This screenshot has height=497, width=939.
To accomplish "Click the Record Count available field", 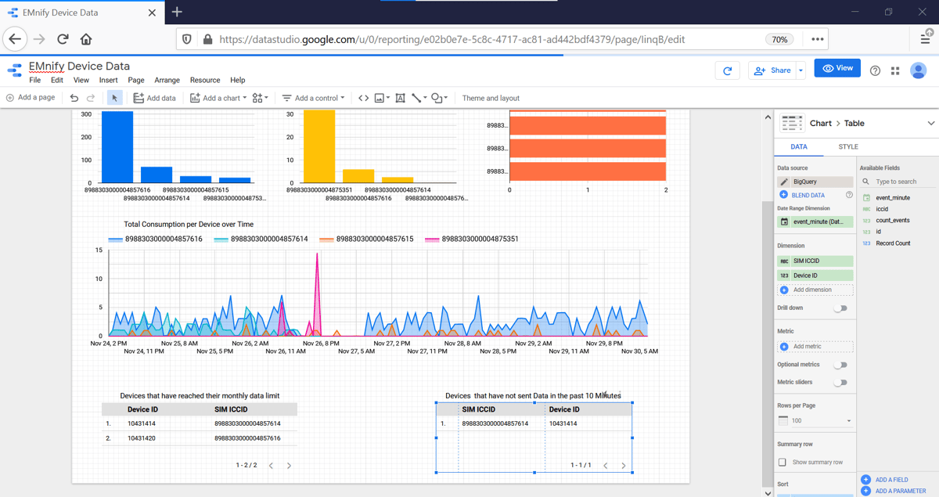I will 892,243.
